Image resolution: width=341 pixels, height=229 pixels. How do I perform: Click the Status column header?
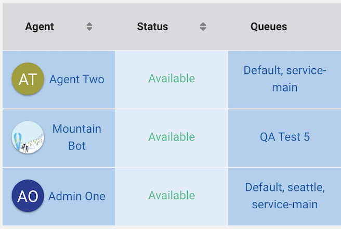click(152, 27)
